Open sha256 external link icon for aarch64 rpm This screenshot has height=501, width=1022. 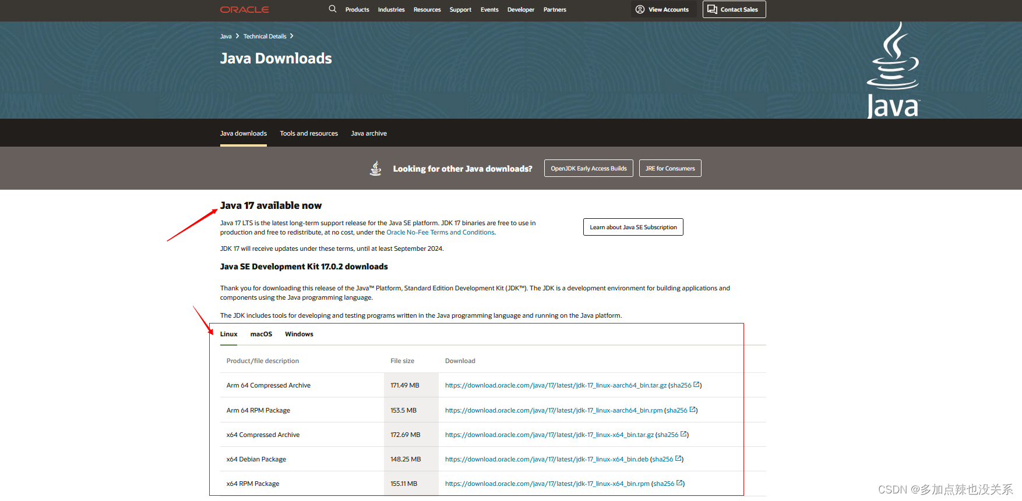[692, 410]
